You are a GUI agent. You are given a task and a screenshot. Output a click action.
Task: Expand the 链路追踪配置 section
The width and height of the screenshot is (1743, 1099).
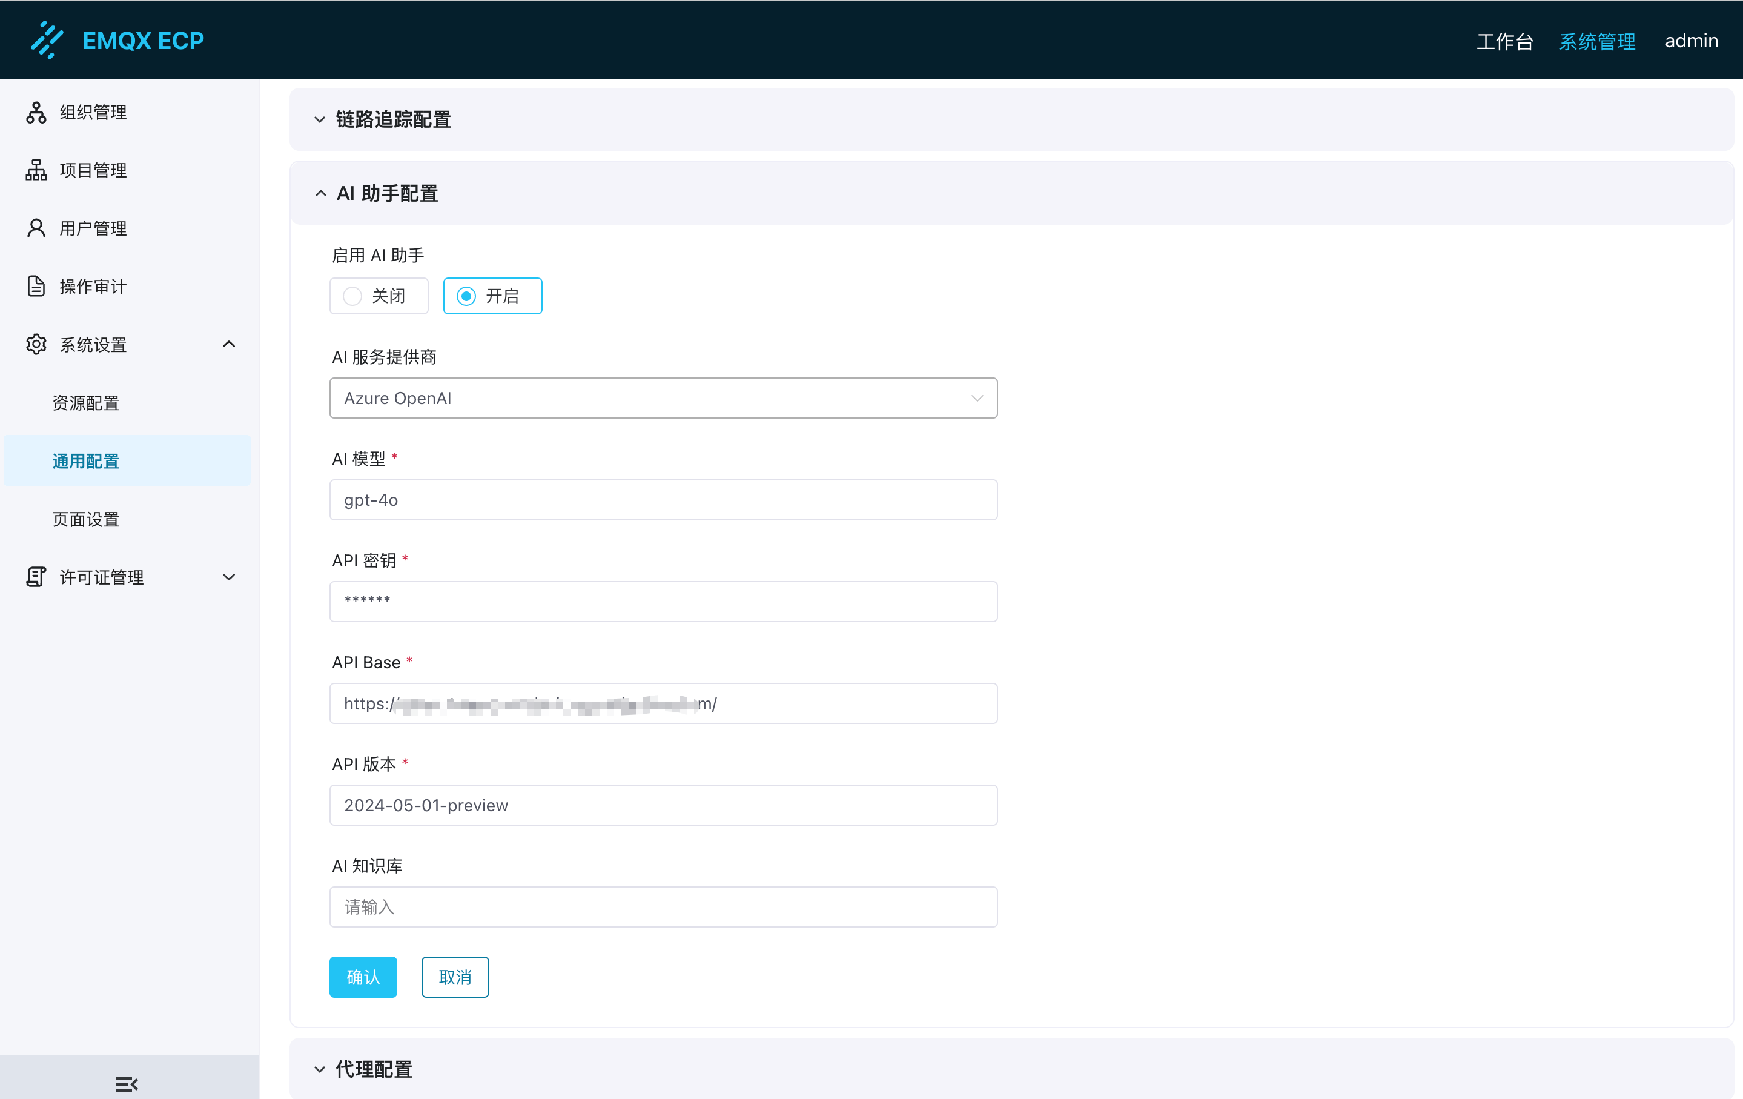tap(319, 119)
